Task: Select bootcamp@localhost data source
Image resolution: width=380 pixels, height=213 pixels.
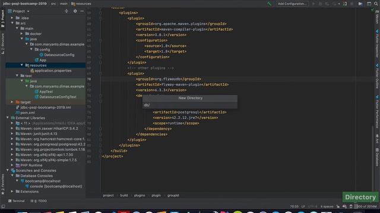Action: pyautogui.click(x=40, y=181)
